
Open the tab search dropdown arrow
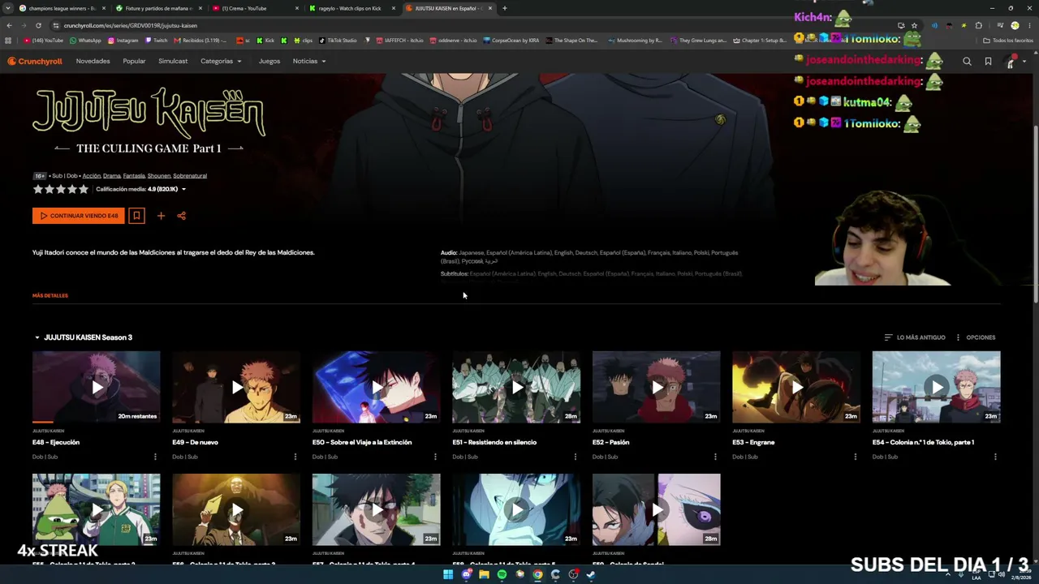coord(10,8)
